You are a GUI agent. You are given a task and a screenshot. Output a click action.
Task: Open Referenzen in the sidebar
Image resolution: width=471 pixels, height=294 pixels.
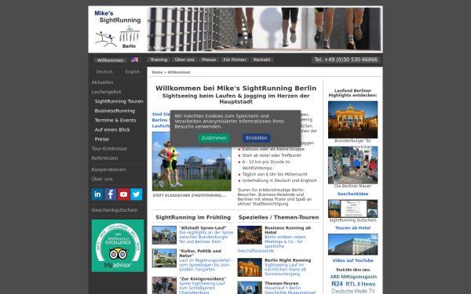click(104, 158)
